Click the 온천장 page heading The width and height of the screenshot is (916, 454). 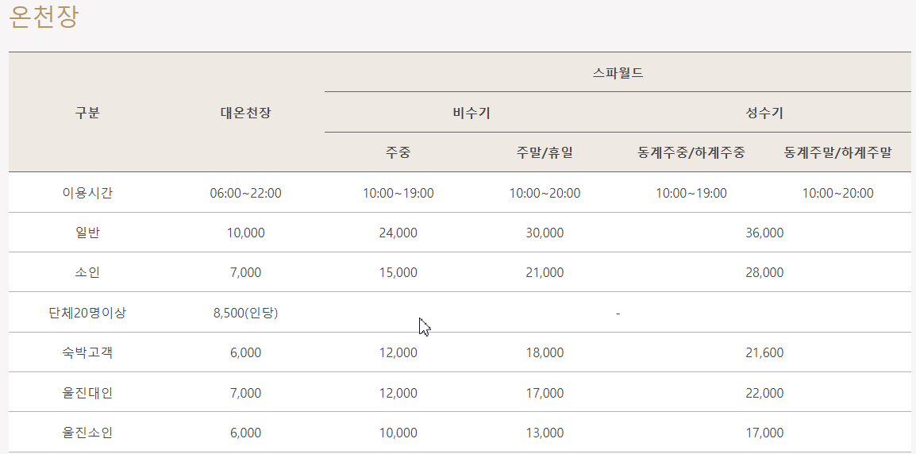[43, 17]
